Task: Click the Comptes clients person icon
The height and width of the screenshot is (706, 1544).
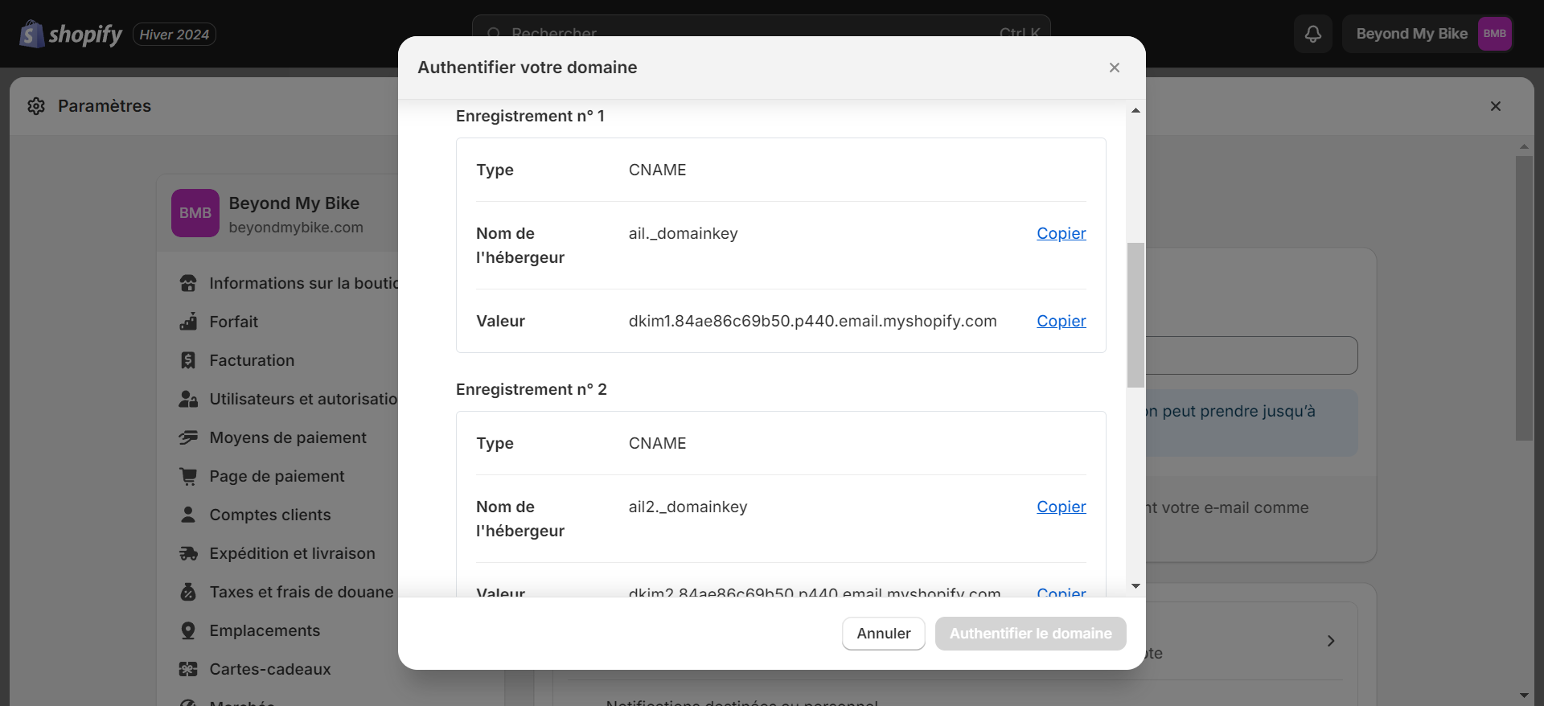Action: click(188, 515)
